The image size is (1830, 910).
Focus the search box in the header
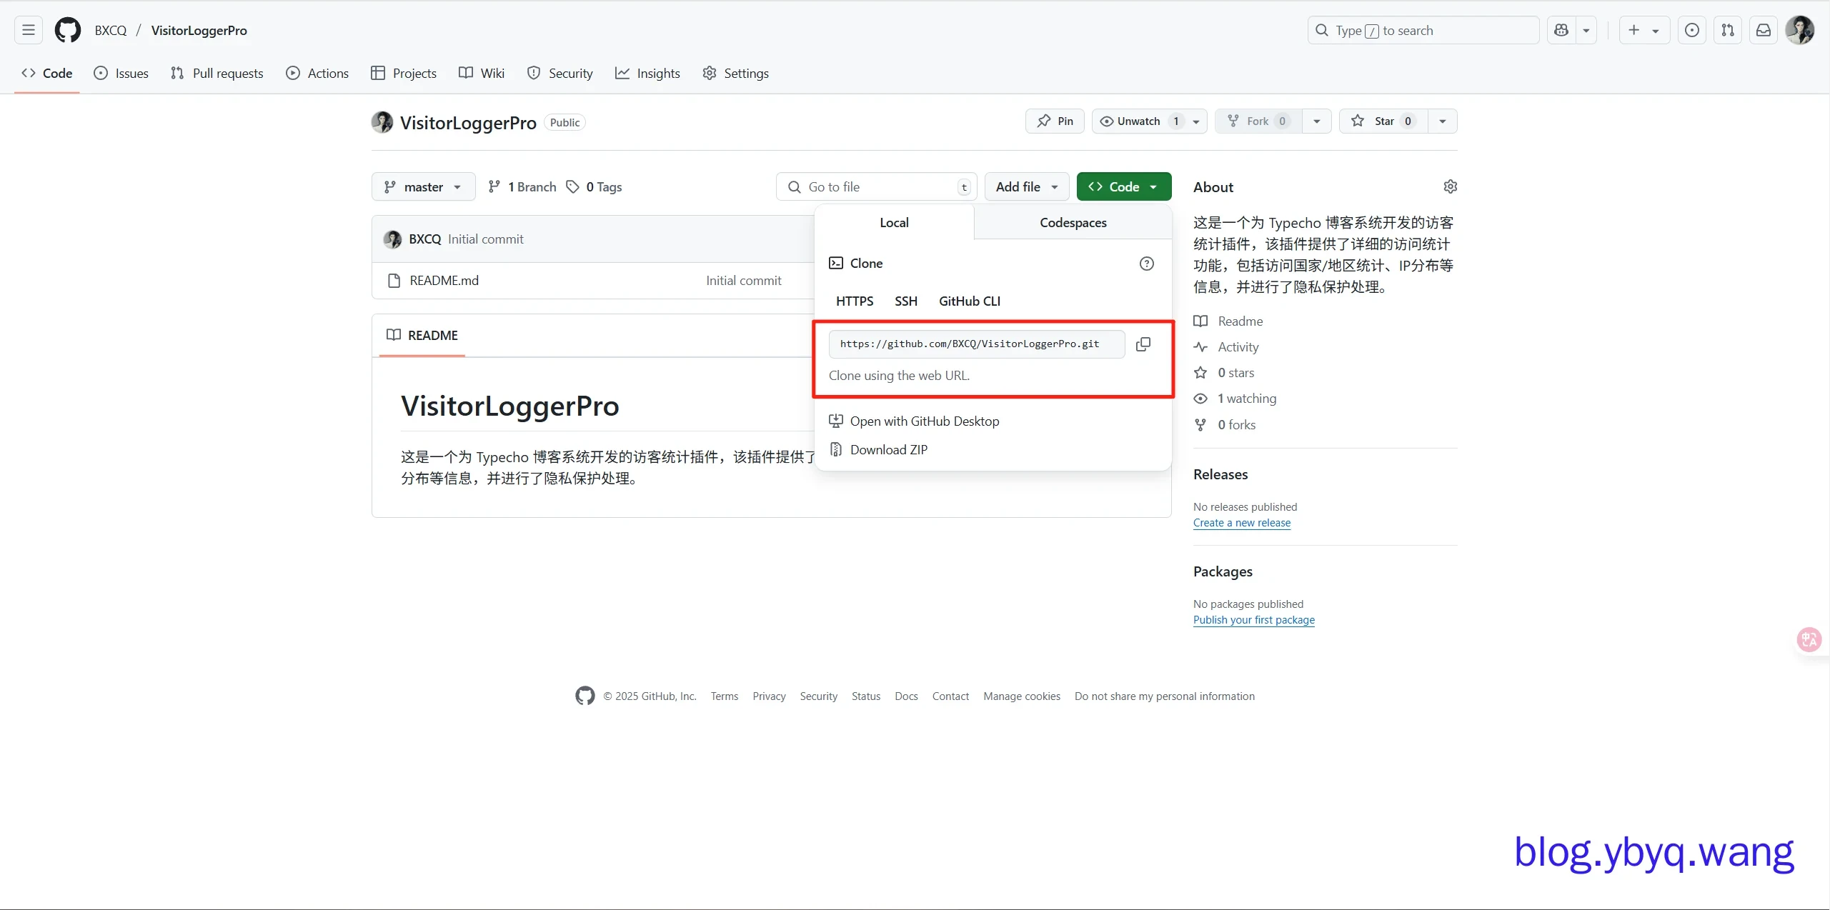click(x=1423, y=30)
